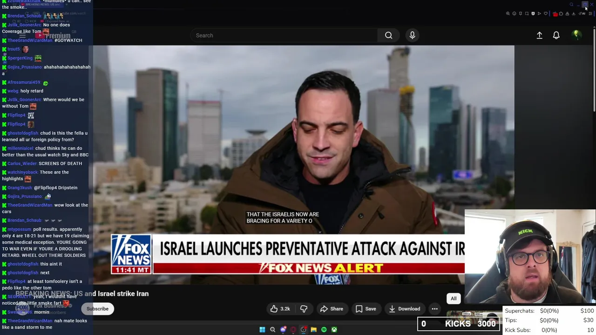Click the profile person toolbar icon

coord(567,13)
